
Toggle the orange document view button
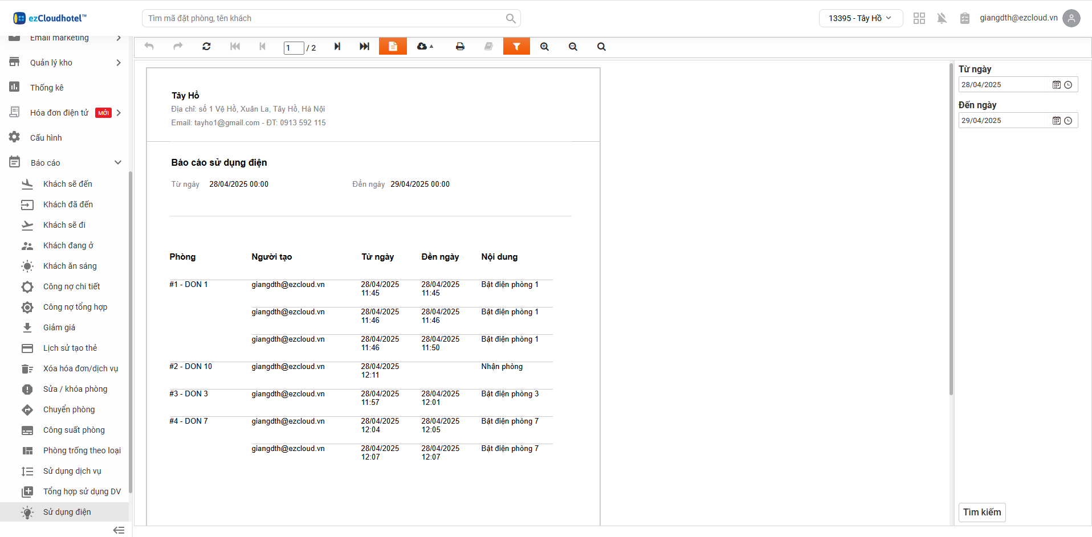point(393,47)
